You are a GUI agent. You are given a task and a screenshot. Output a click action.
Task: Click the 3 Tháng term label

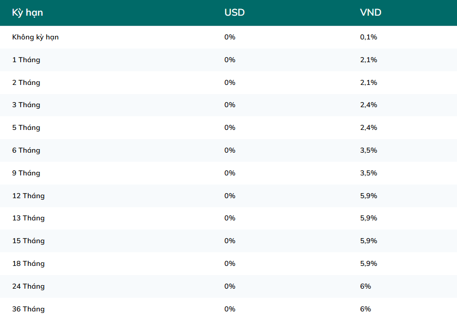click(26, 105)
